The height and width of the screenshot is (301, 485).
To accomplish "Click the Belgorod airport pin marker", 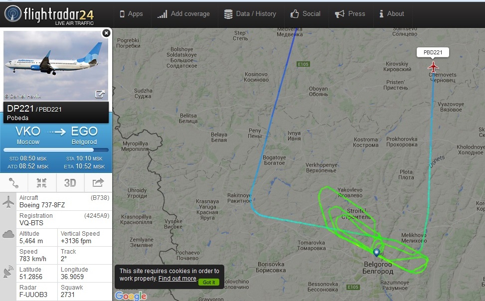I will [x=376, y=253].
